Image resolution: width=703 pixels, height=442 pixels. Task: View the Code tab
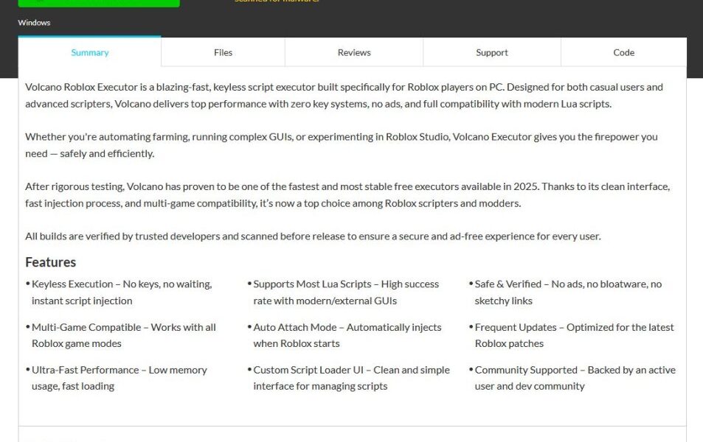(x=623, y=52)
